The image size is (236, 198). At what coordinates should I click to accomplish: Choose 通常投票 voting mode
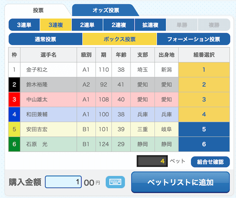(x=45, y=39)
